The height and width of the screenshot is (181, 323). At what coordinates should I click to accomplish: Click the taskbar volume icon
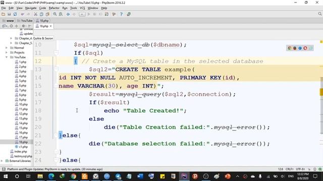(x=283, y=176)
